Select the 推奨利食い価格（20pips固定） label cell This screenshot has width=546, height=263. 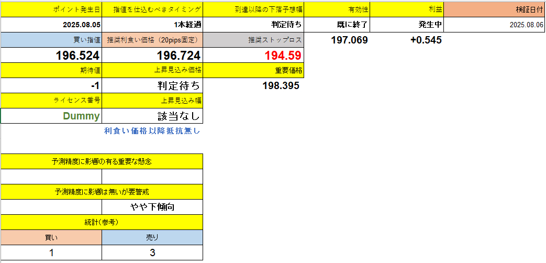(152, 40)
